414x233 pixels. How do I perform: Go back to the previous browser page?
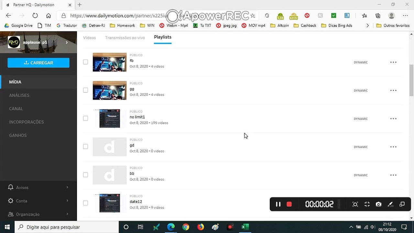point(9,16)
